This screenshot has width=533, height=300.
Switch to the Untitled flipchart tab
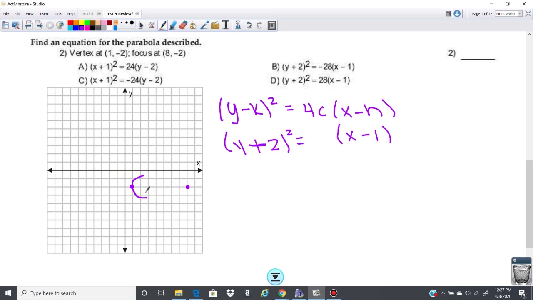[x=87, y=14]
